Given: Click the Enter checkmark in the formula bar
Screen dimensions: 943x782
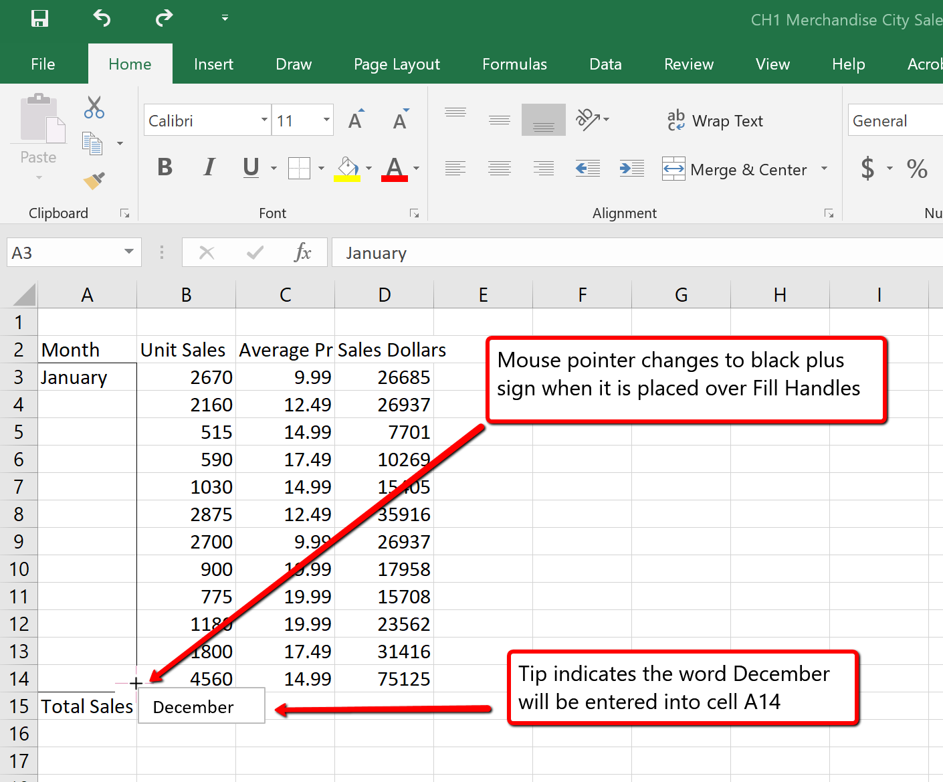Looking at the screenshot, I should (x=255, y=253).
